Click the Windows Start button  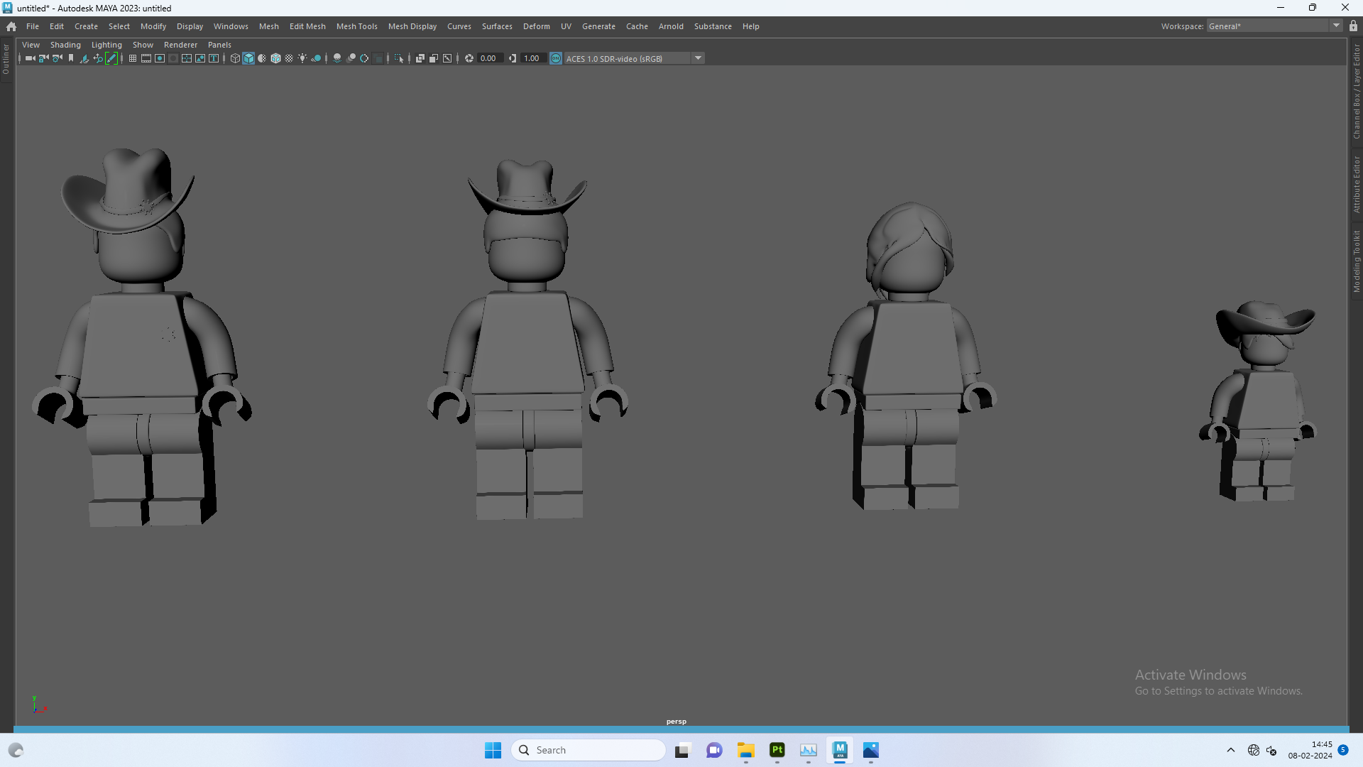tap(493, 750)
